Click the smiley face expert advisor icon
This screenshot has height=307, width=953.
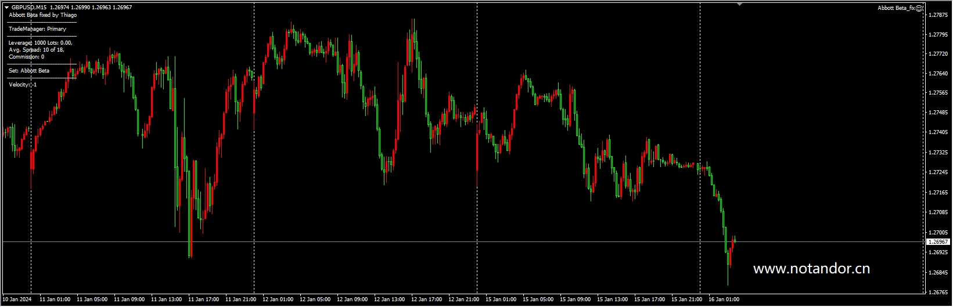[919, 8]
